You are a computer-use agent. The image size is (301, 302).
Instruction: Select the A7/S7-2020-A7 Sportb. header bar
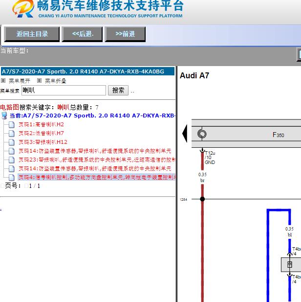coord(87,71)
